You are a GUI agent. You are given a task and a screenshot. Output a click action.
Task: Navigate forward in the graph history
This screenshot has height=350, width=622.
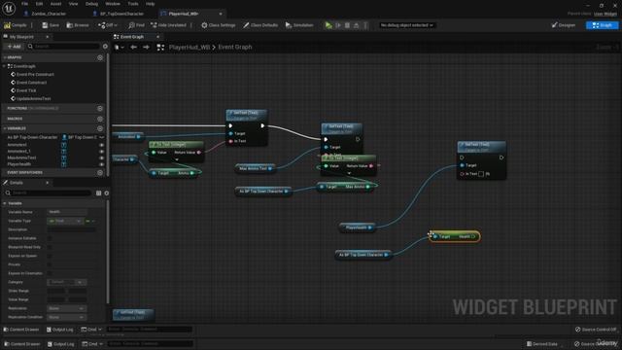coord(147,48)
